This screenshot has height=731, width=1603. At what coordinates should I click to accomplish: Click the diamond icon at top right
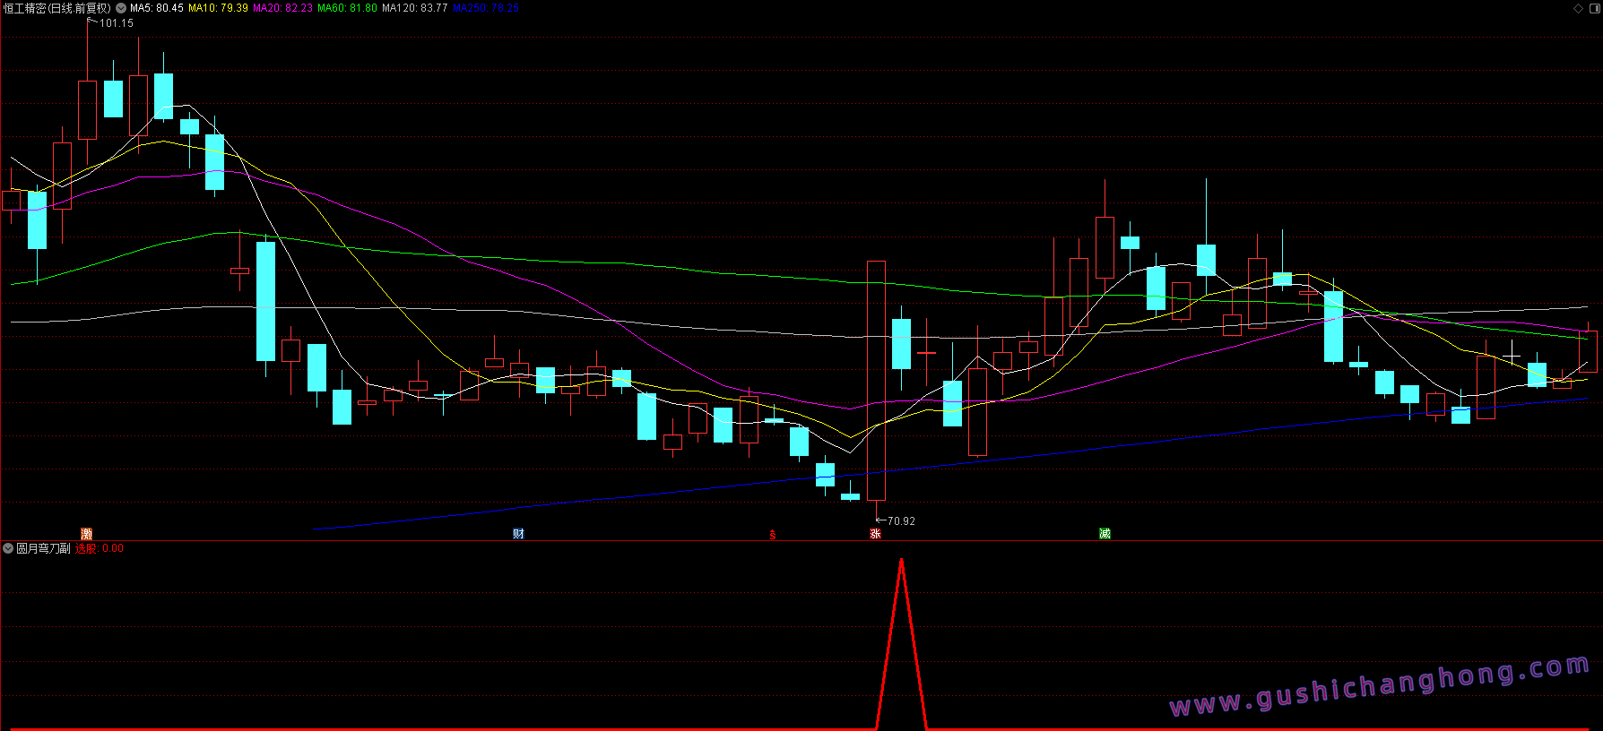(x=1578, y=8)
